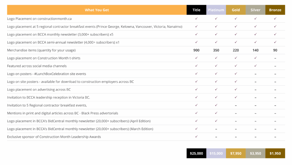292x165 pixels.
Task: Click the What You Get header
Action: [97, 10]
